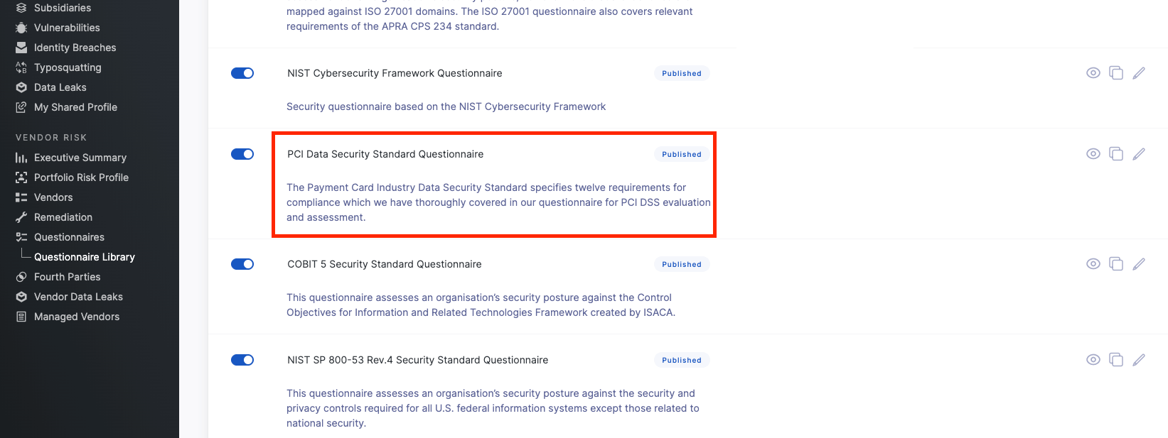
Task: Disable the NIST Cybersecurity Framework Questionnaire toggle
Action: coord(242,73)
